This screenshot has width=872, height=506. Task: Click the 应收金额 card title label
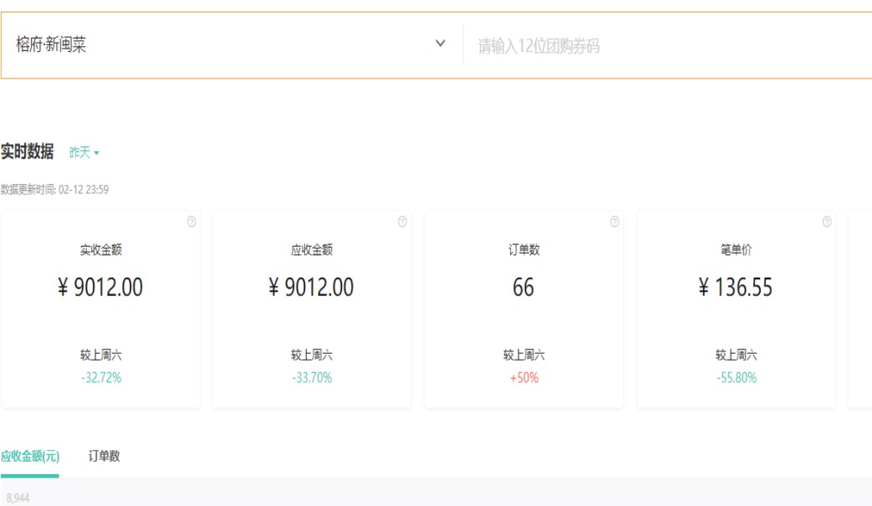click(312, 250)
